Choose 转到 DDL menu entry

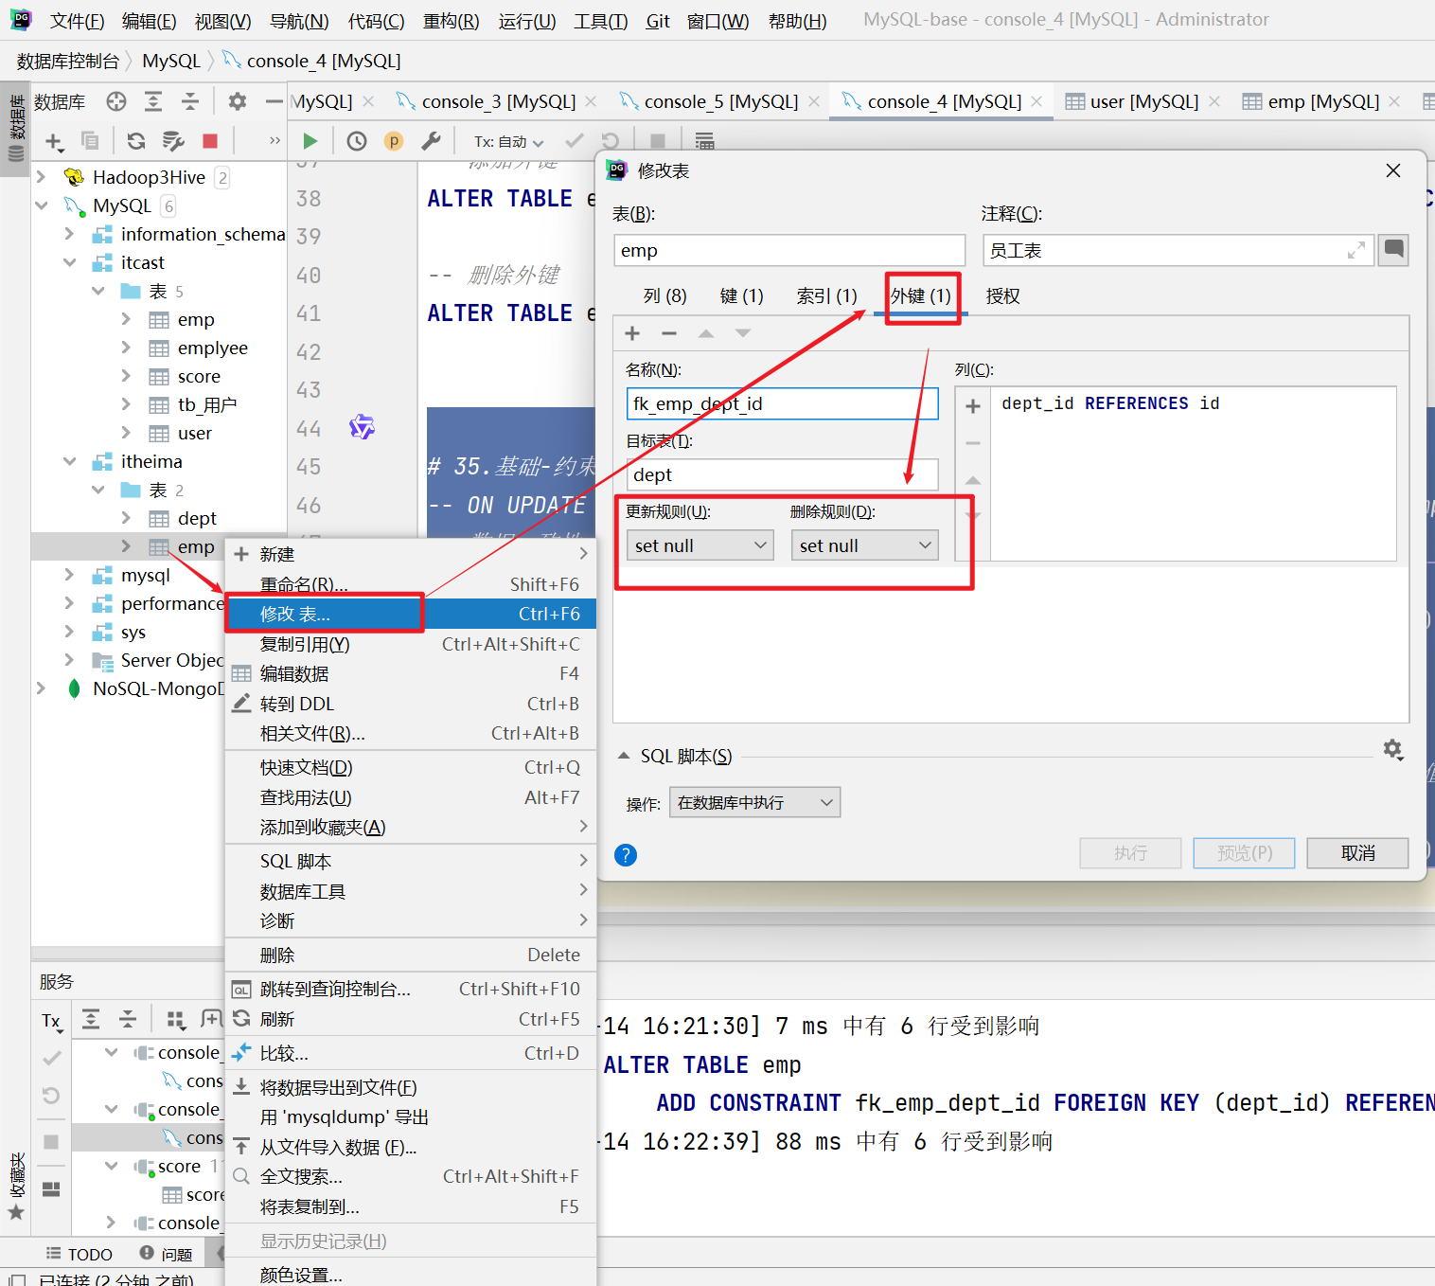point(411,704)
